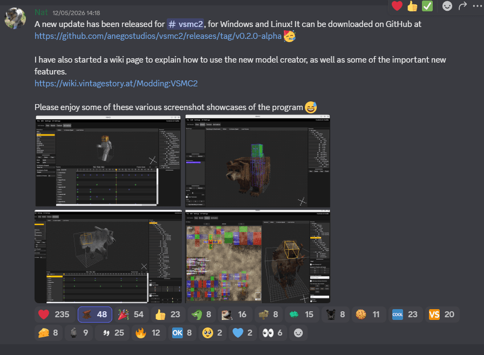Click the green check mark quick-reaction
The height and width of the screenshot is (355, 484).
[x=427, y=6]
